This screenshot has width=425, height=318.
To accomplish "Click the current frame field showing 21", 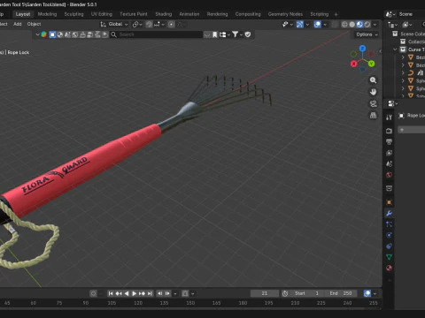I will (x=265, y=293).
